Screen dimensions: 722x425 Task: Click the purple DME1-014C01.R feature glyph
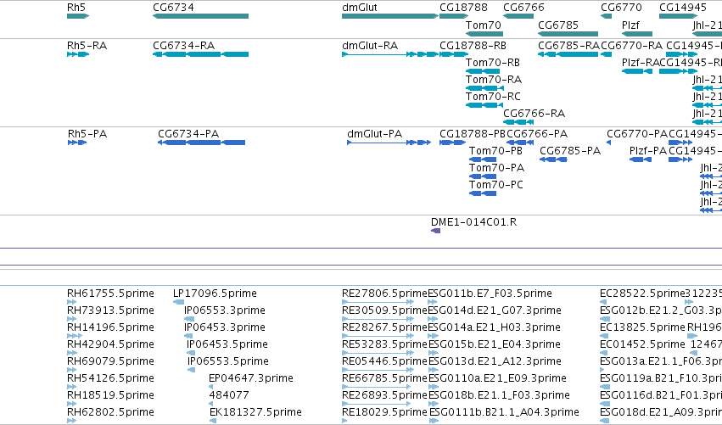click(435, 231)
